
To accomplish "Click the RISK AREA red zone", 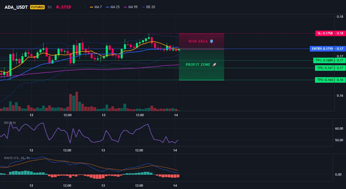I will [201, 41].
